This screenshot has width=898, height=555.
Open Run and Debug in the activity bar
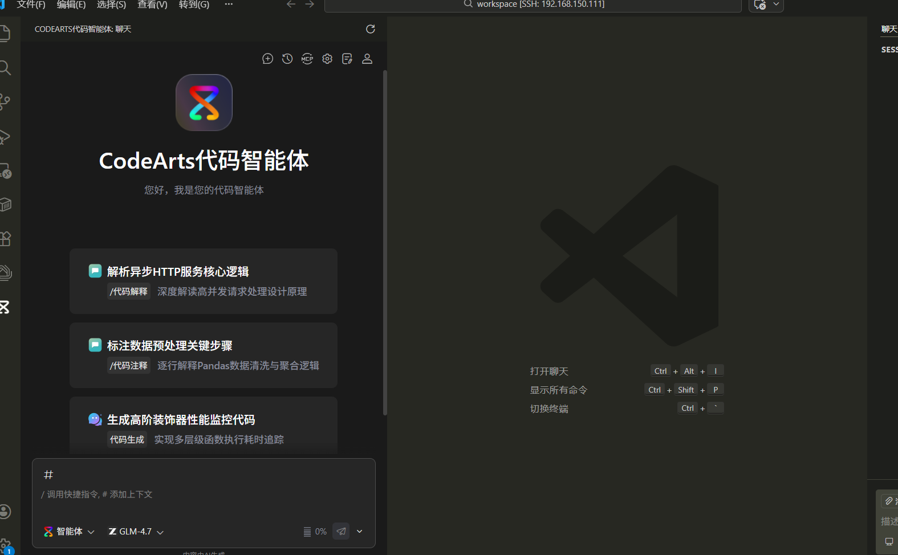tap(5, 136)
